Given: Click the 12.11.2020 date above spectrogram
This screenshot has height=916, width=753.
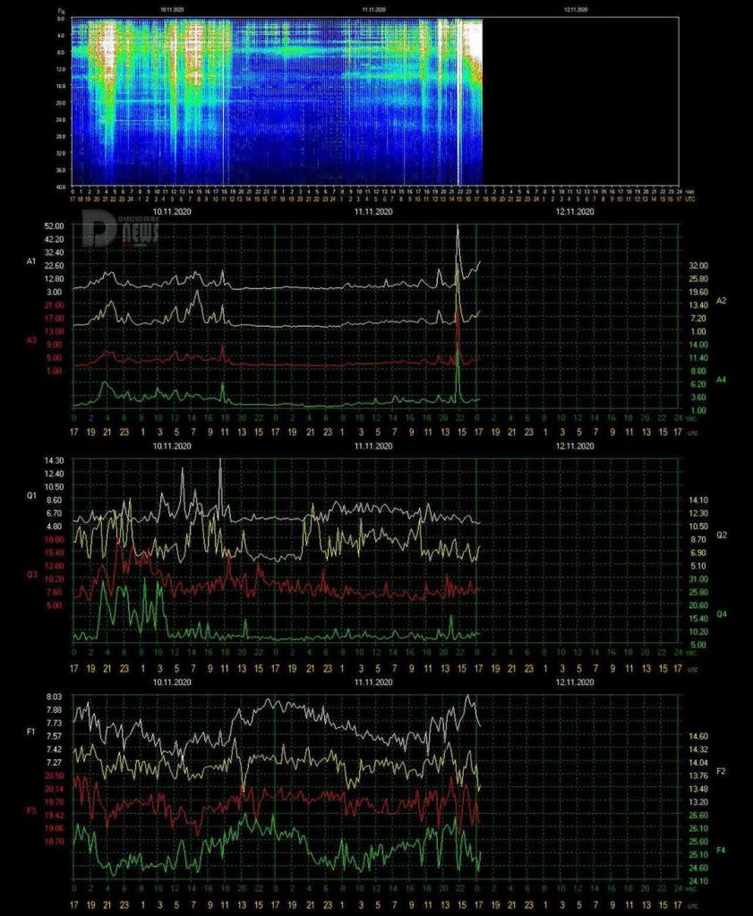Looking at the screenshot, I should tap(576, 9).
